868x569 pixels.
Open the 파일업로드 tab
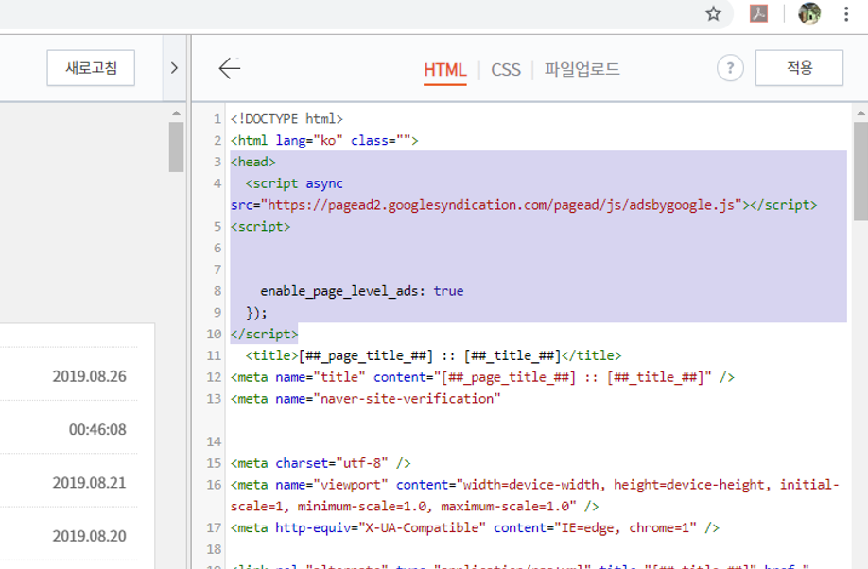tap(582, 69)
